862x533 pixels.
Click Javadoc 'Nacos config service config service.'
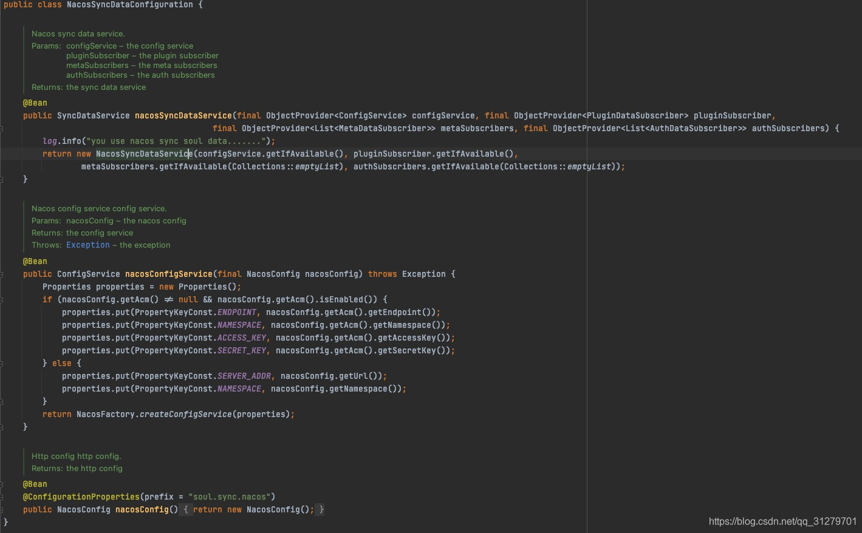[99, 208]
